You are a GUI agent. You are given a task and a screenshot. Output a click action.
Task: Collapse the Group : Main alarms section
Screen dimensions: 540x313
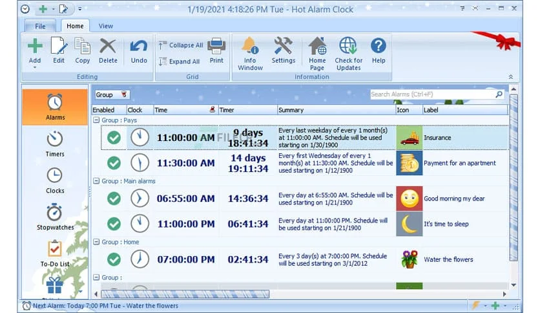(96, 181)
